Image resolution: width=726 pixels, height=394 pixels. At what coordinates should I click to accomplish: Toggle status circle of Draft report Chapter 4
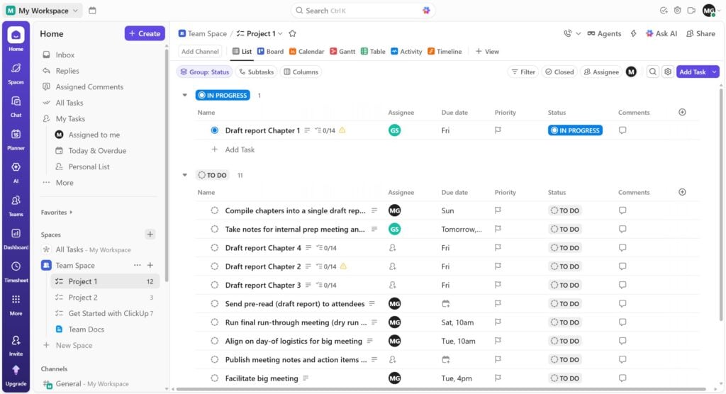(x=214, y=248)
